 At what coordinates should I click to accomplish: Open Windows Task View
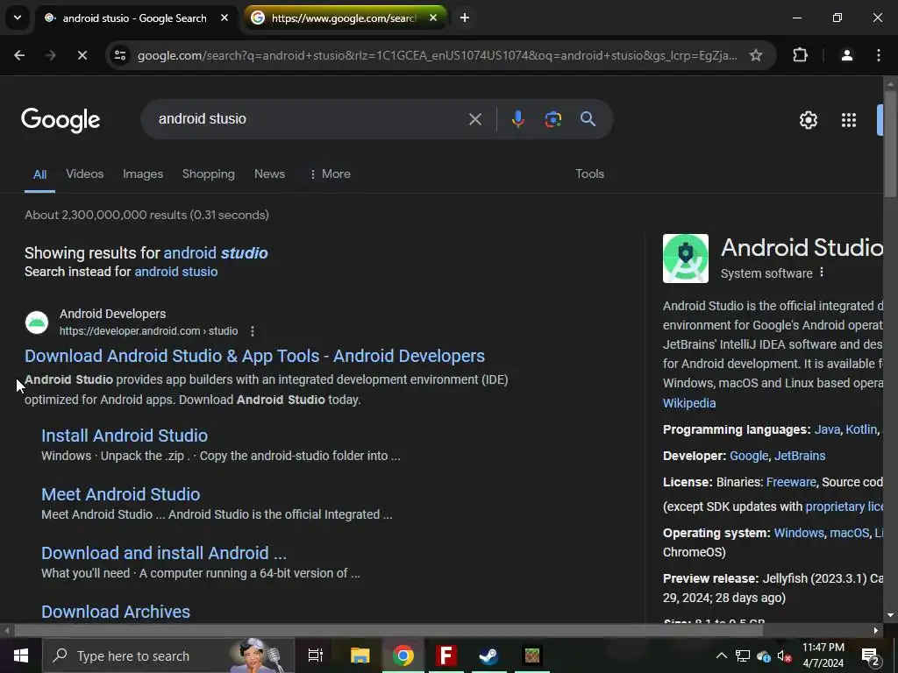click(x=316, y=655)
